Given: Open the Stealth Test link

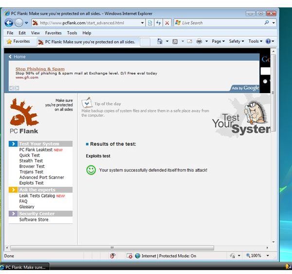Looking at the screenshot, I should pyautogui.click(x=31, y=161).
